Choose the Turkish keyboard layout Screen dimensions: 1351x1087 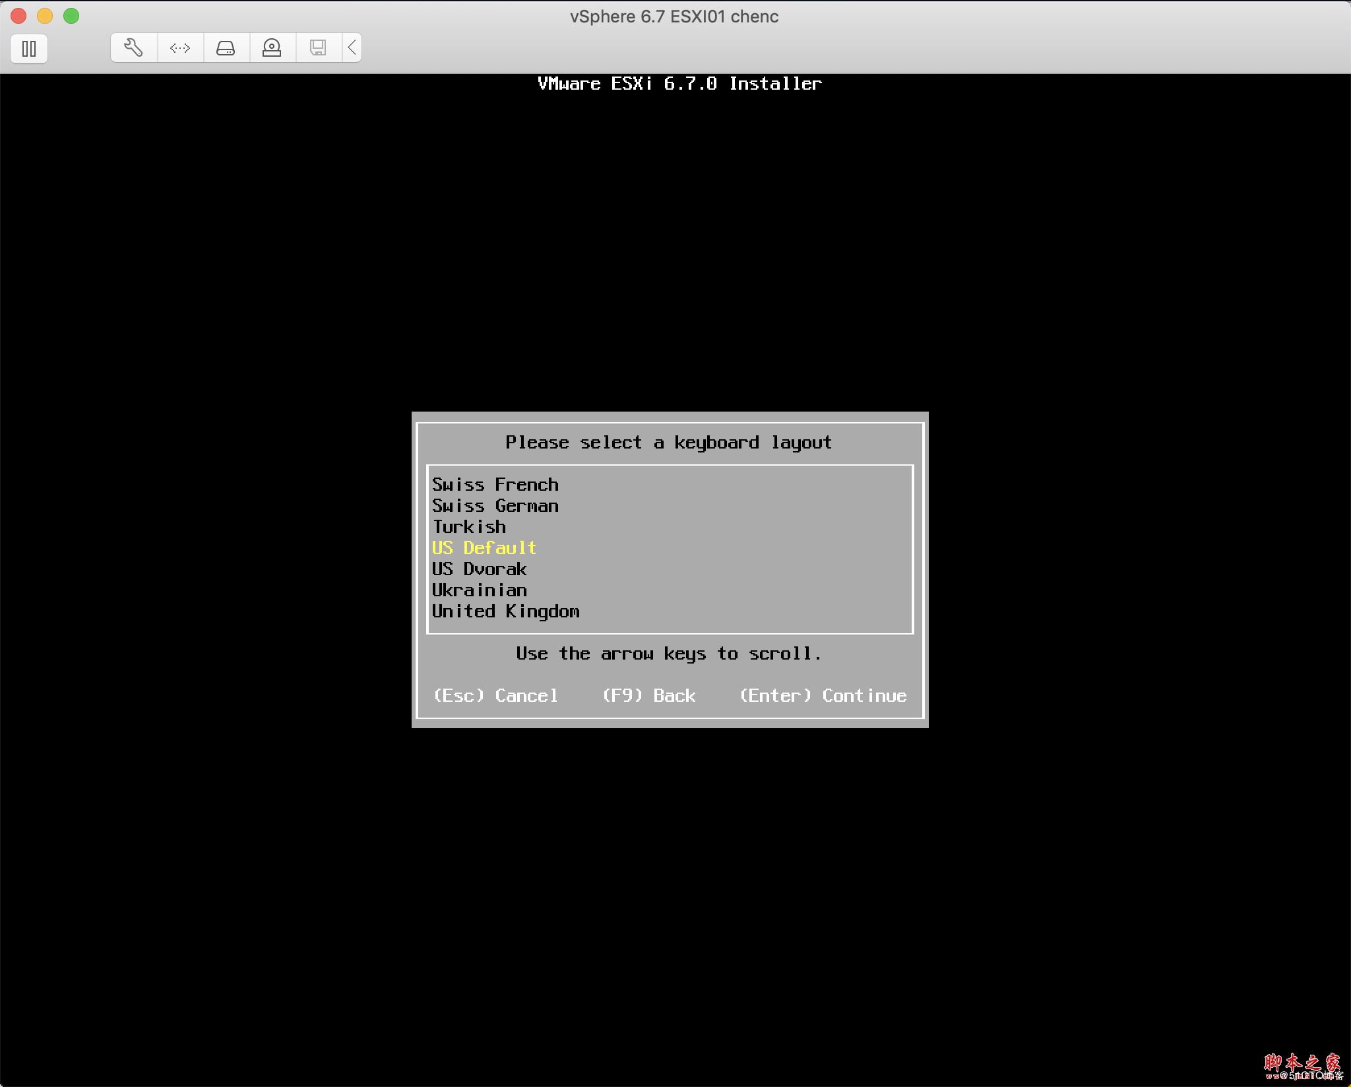point(469,527)
